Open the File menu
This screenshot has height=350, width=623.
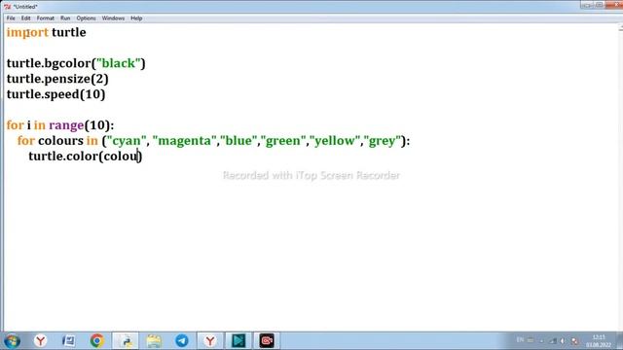pos(11,18)
